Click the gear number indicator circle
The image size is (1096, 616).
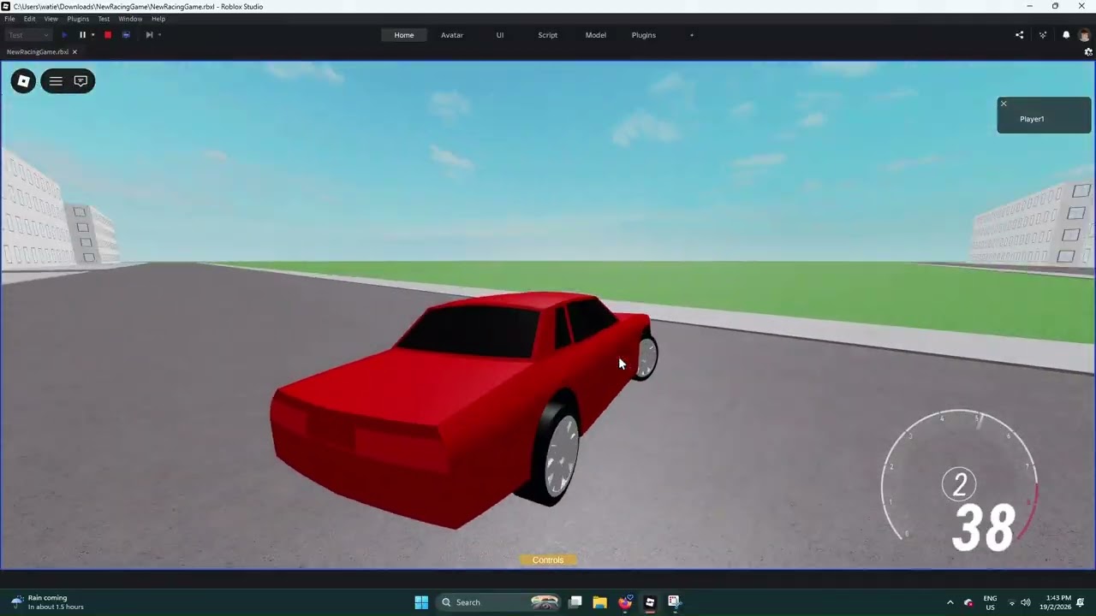[959, 485]
